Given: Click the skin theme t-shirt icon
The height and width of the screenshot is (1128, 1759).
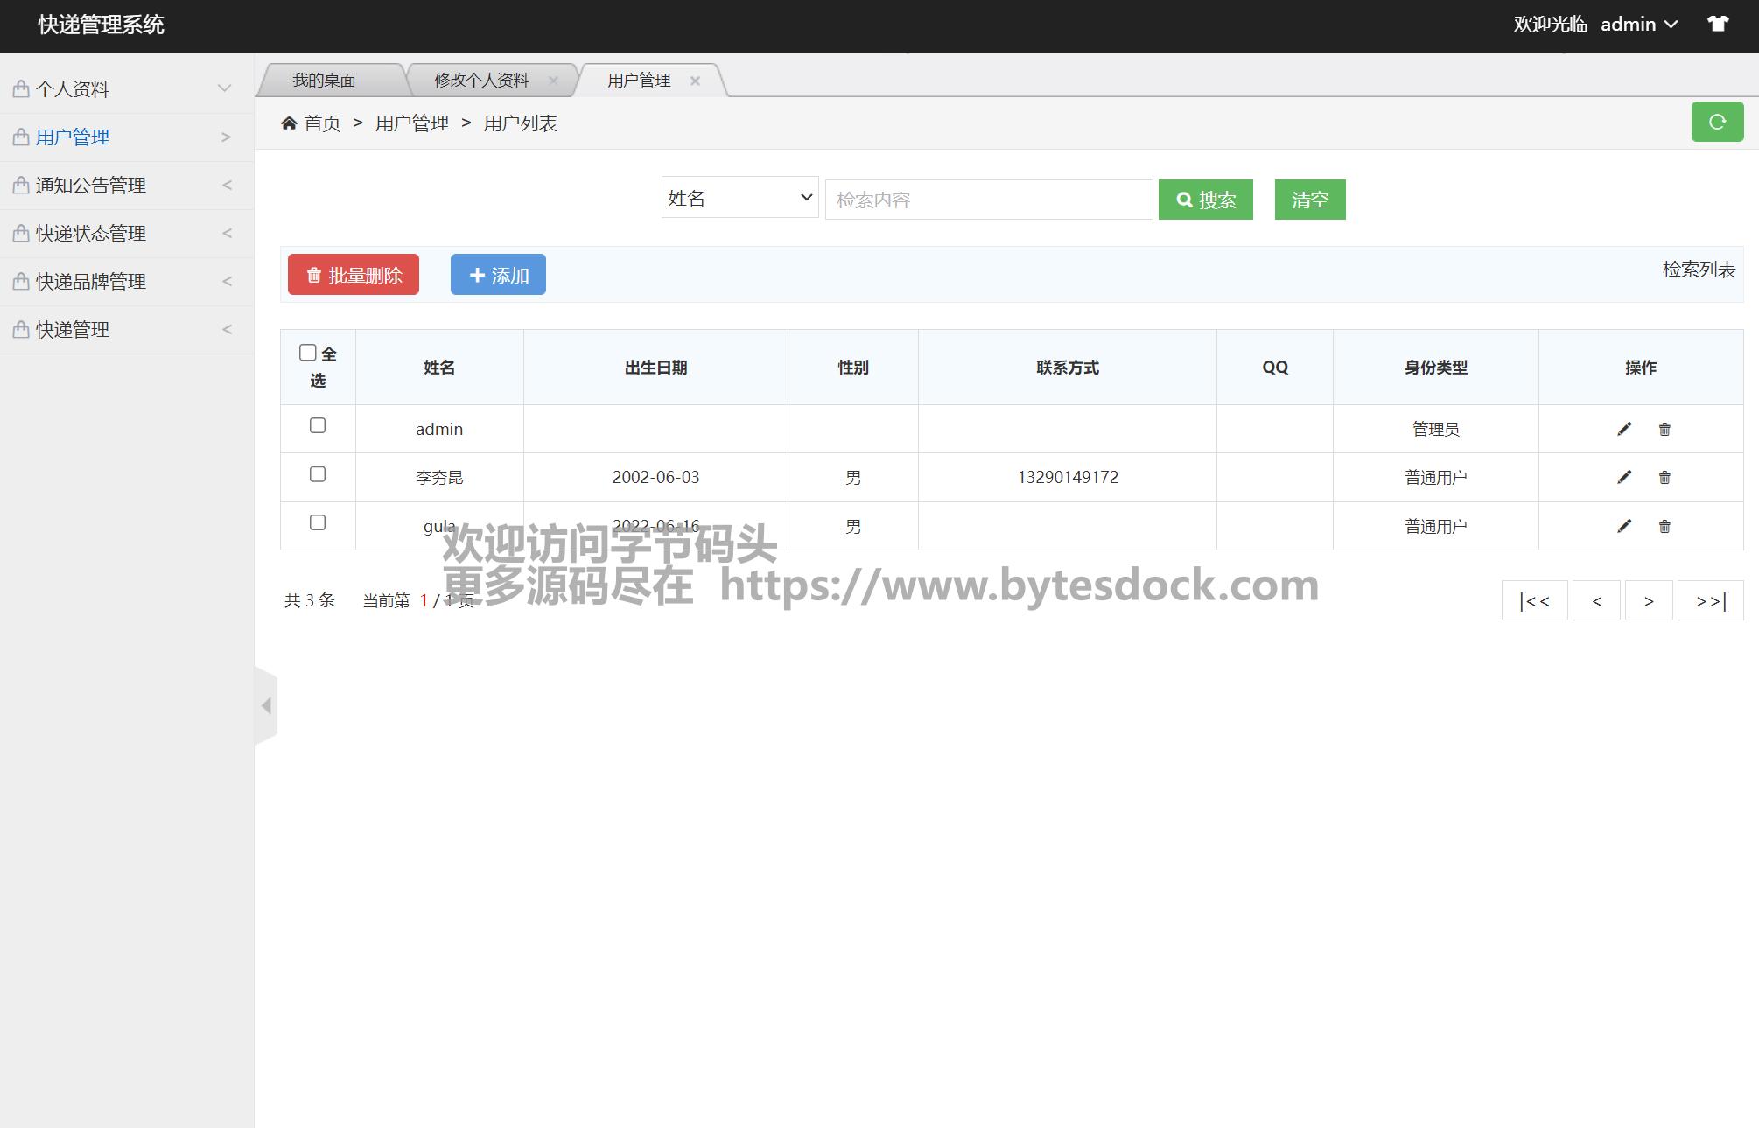Looking at the screenshot, I should (x=1718, y=24).
